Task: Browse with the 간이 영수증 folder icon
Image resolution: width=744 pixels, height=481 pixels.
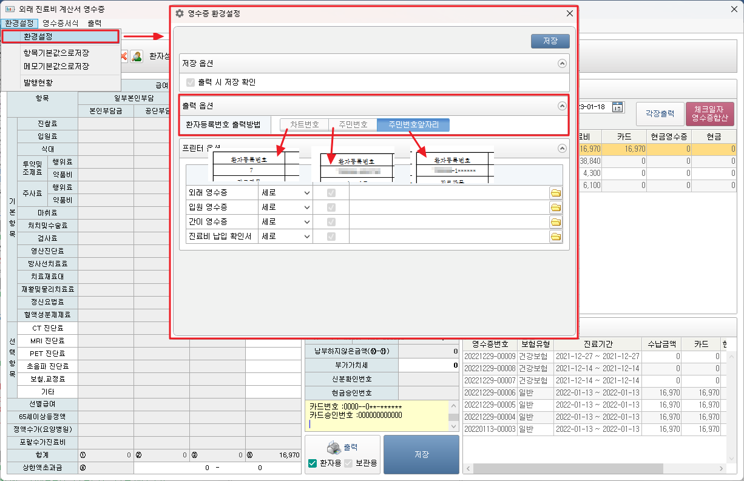Action: pyautogui.click(x=555, y=222)
